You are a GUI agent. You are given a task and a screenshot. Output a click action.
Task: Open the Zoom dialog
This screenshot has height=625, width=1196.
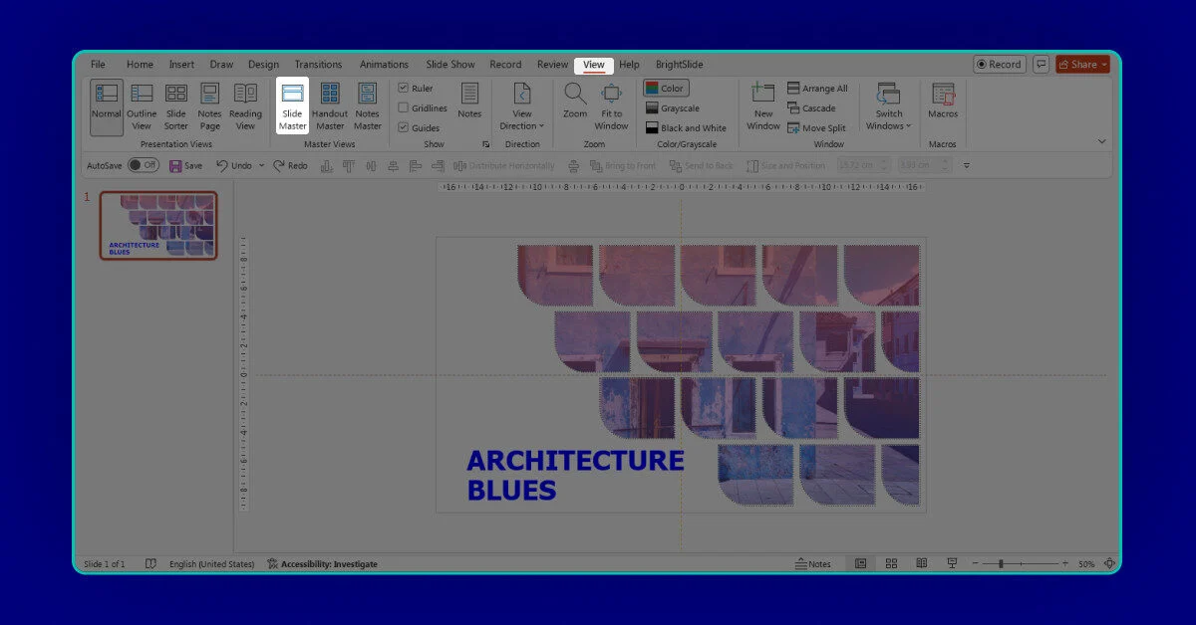[575, 105]
